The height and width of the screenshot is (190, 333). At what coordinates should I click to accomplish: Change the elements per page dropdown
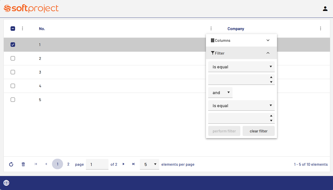(x=149, y=164)
